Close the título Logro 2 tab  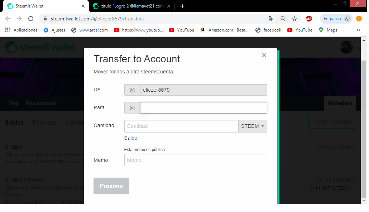(168, 6)
